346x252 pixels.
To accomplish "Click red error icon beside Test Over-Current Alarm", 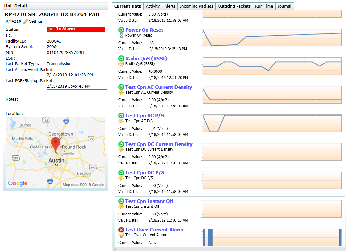I will 121,230.
